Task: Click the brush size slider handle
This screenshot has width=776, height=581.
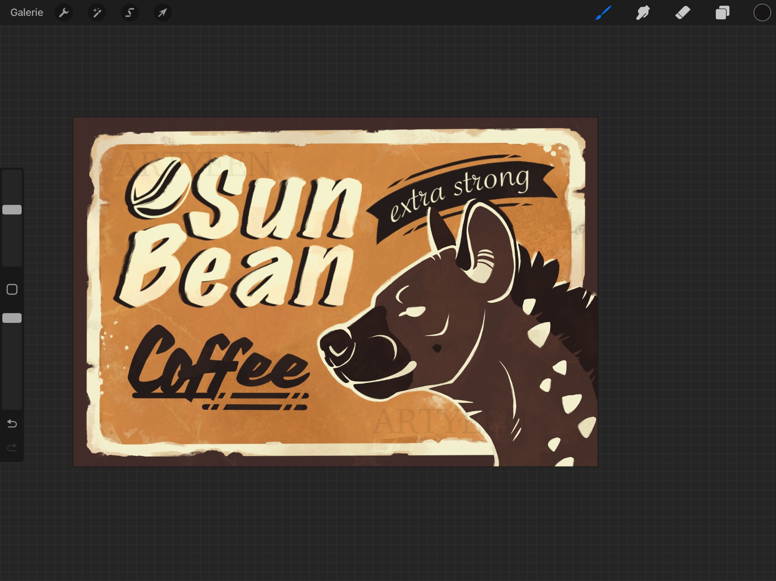Action: click(x=12, y=210)
